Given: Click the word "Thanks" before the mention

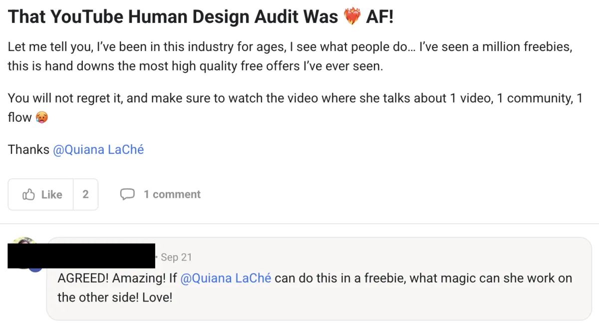Looking at the screenshot, I should (x=28, y=150).
